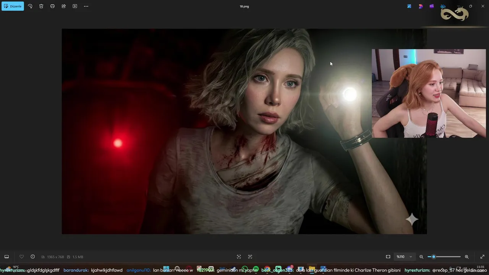489x275 pixels.
Task: Click the zoom slider track
Action: [444, 257]
